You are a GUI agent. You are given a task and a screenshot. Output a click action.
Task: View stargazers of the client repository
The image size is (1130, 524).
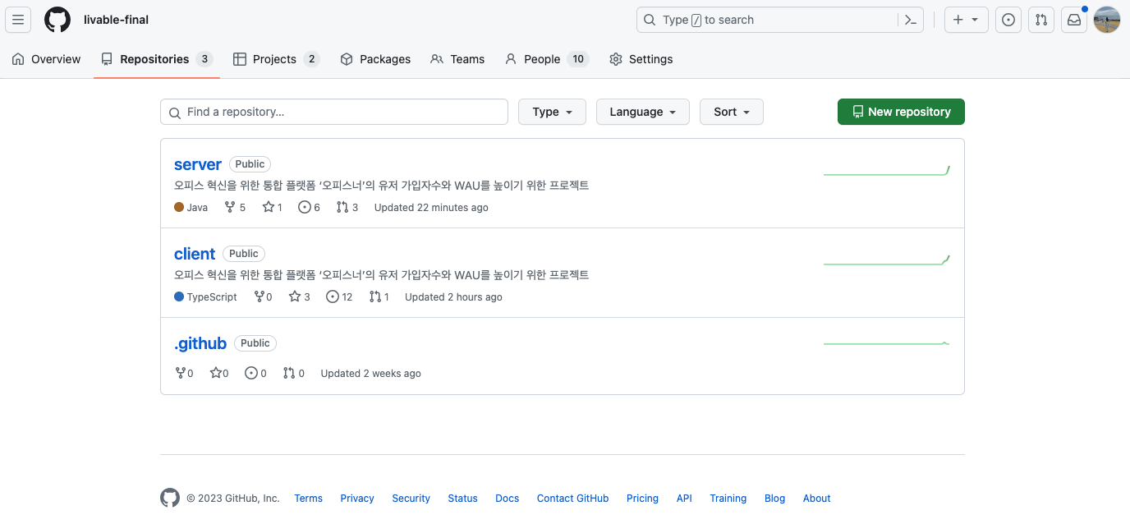(x=300, y=297)
